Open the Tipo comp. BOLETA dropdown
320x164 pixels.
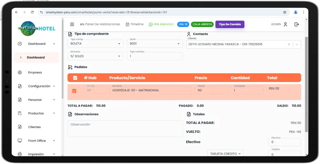[x=95, y=44]
